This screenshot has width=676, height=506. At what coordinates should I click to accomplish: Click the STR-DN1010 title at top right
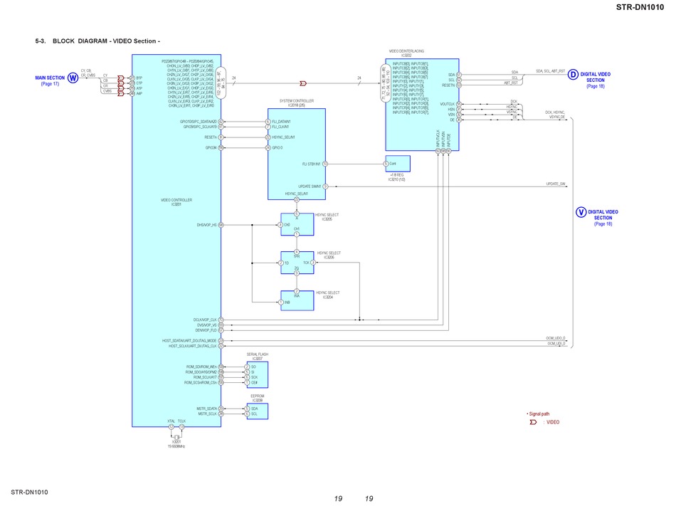coord(640,7)
